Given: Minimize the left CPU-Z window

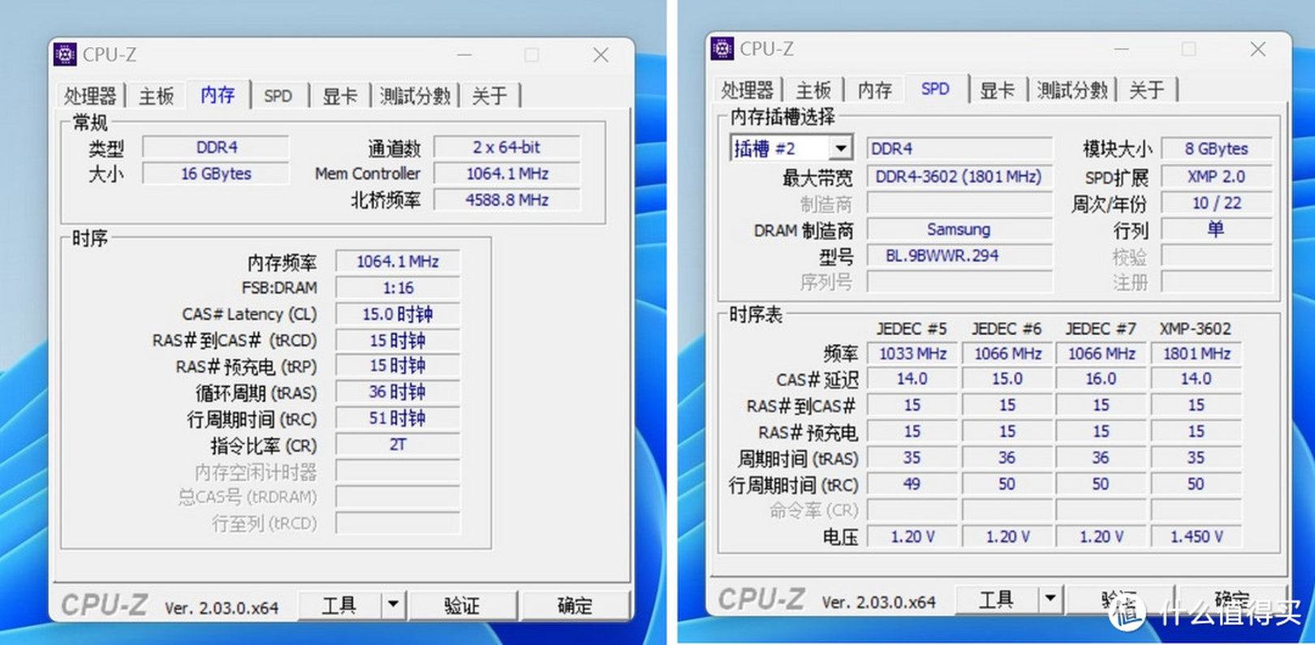Looking at the screenshot, I should [464, 55].
